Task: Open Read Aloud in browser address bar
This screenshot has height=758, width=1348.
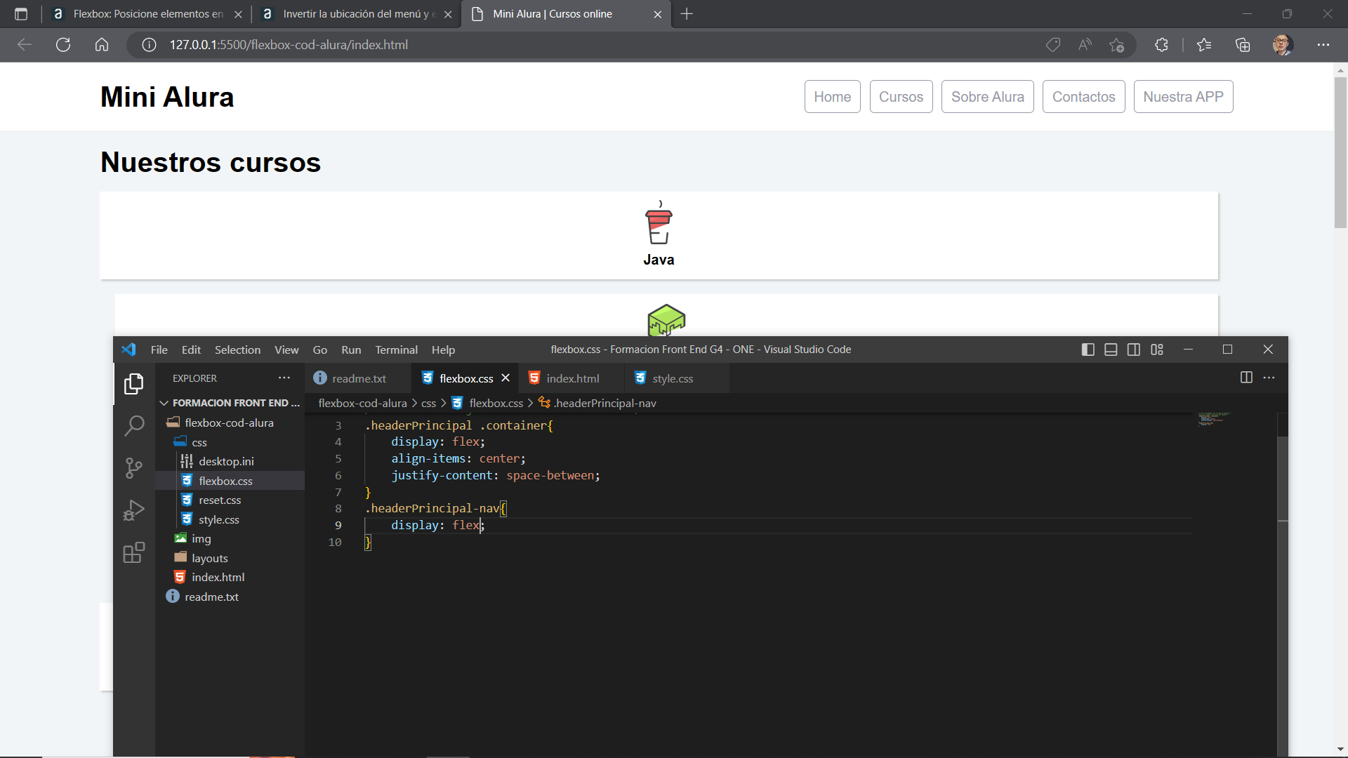Action: (1085, 45)
